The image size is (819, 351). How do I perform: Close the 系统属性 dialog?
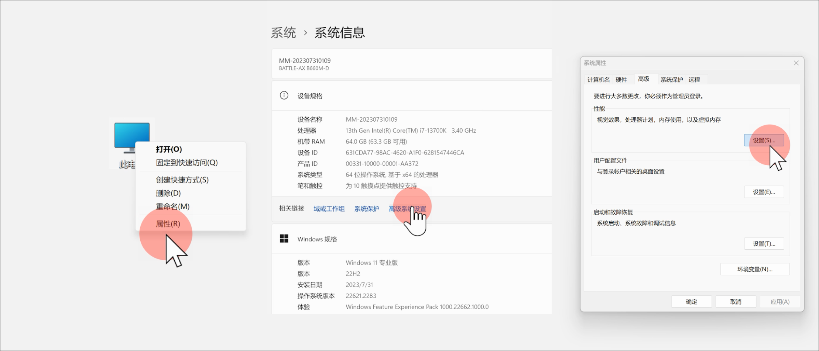(796, 63)
